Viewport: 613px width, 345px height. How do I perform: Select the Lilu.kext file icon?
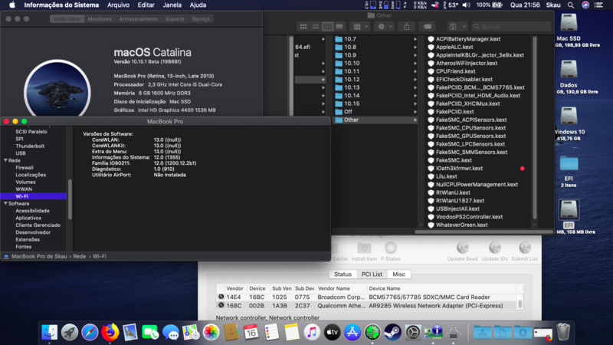(x=431, y=176)
